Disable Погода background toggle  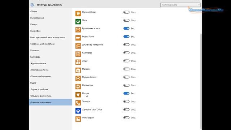126,93
